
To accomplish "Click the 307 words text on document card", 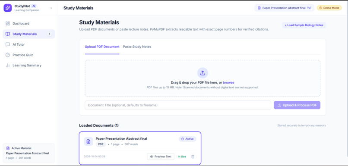I will pyautogui.click(x=131, y=144).
